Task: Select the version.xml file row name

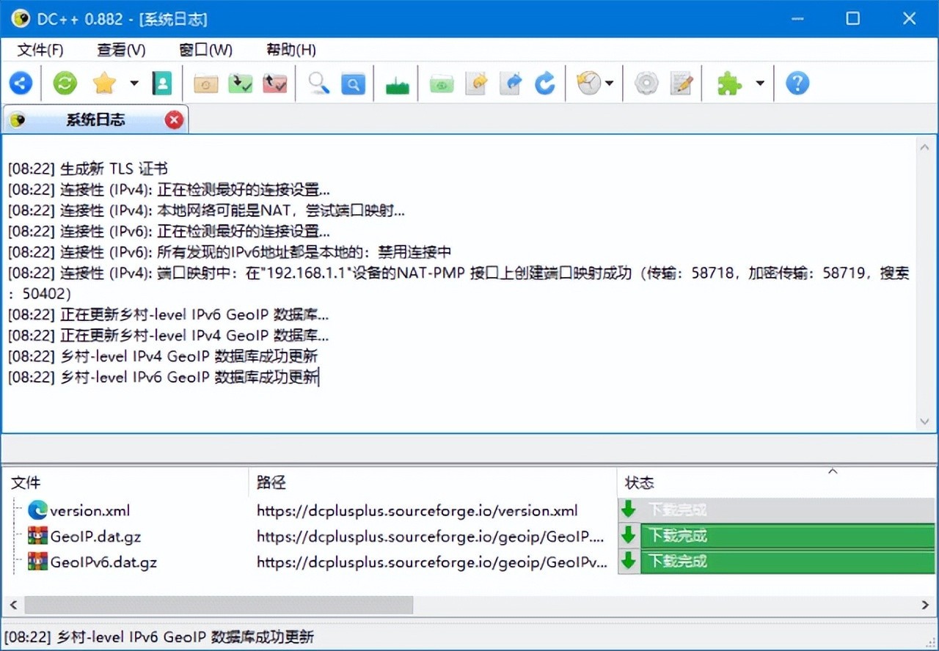Action: click(x=89, y=510)
